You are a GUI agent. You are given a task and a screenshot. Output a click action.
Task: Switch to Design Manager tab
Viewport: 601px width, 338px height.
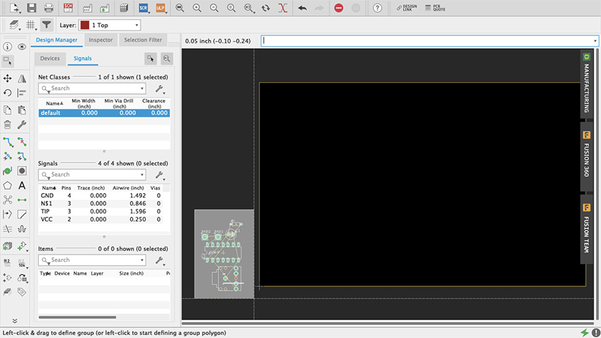click(57, 40)
